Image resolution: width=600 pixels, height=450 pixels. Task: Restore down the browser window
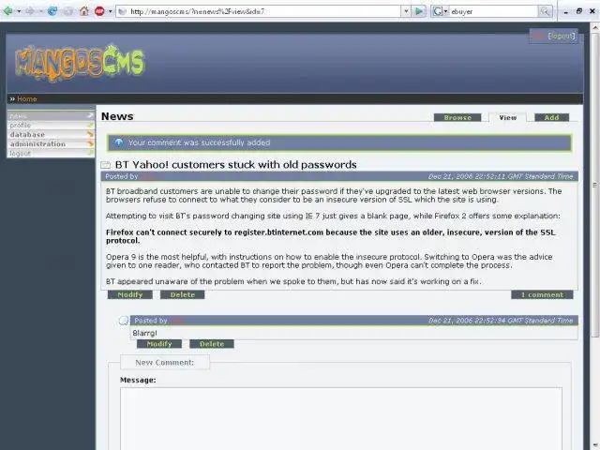coord(579,11)
